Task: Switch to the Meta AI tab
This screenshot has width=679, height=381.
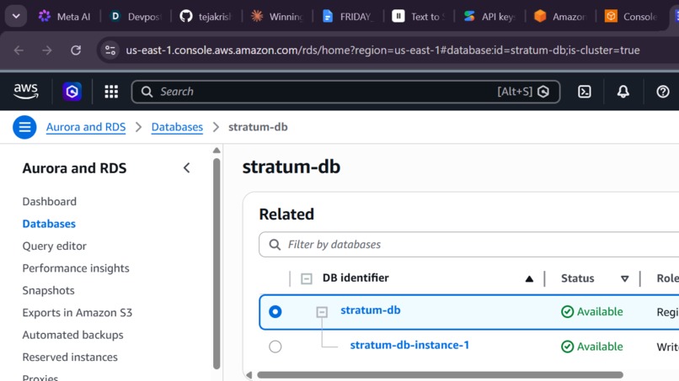Action: tap(65, 17)
